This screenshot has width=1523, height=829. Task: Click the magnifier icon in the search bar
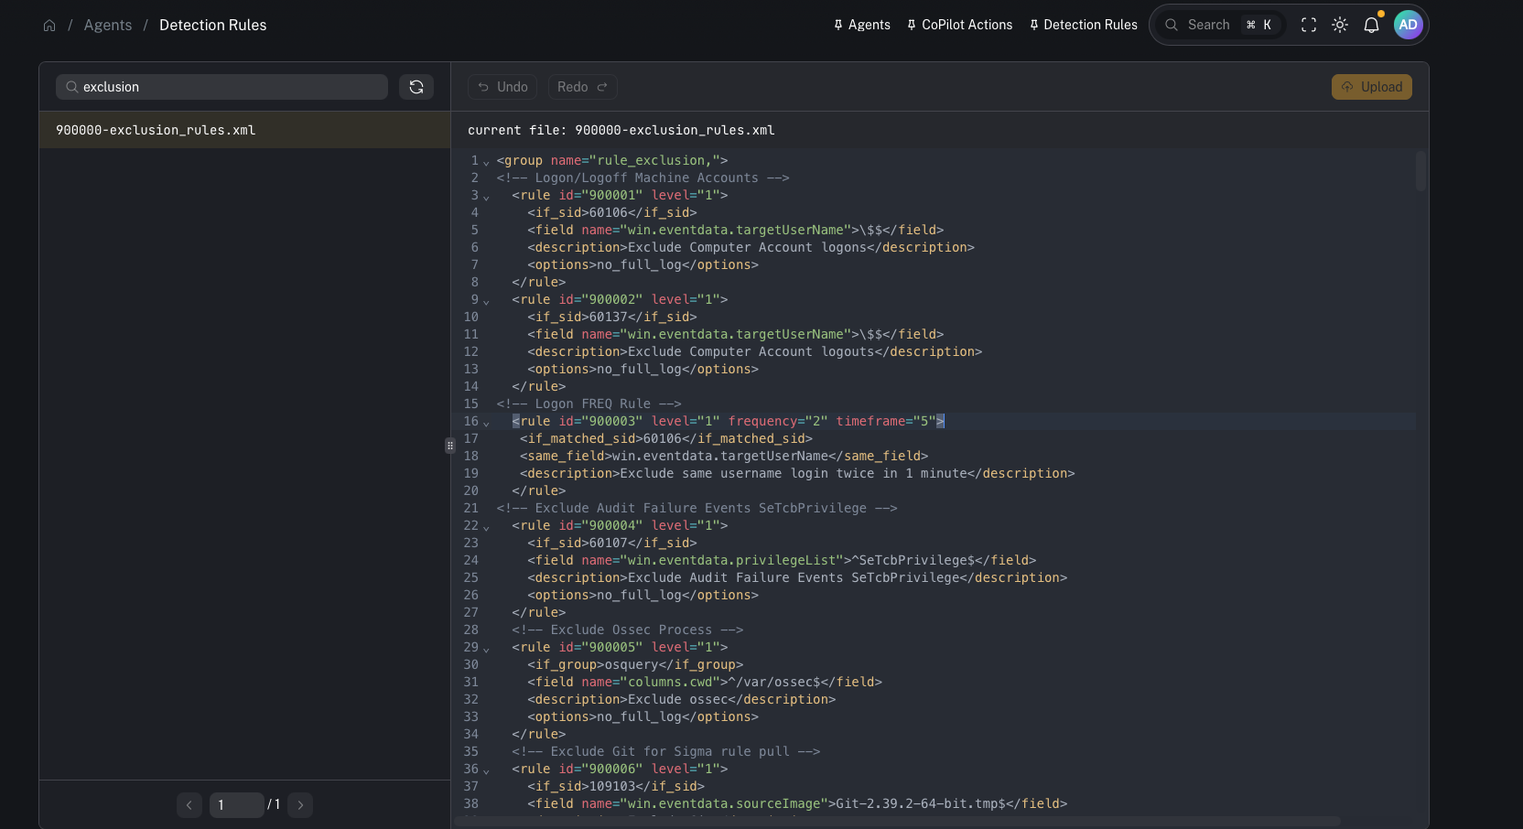pyautogui.click(x=1172, y=25)
